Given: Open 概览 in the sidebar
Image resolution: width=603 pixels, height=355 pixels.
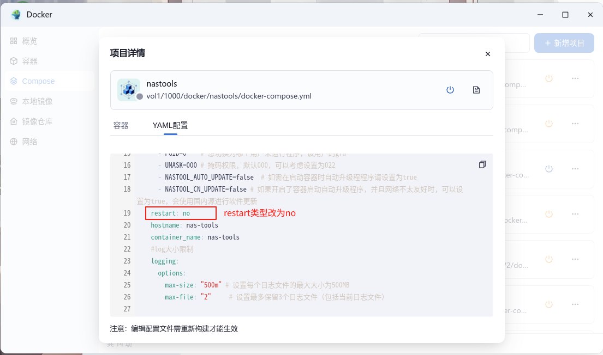Looking at the screenshot, I should 29,41.
